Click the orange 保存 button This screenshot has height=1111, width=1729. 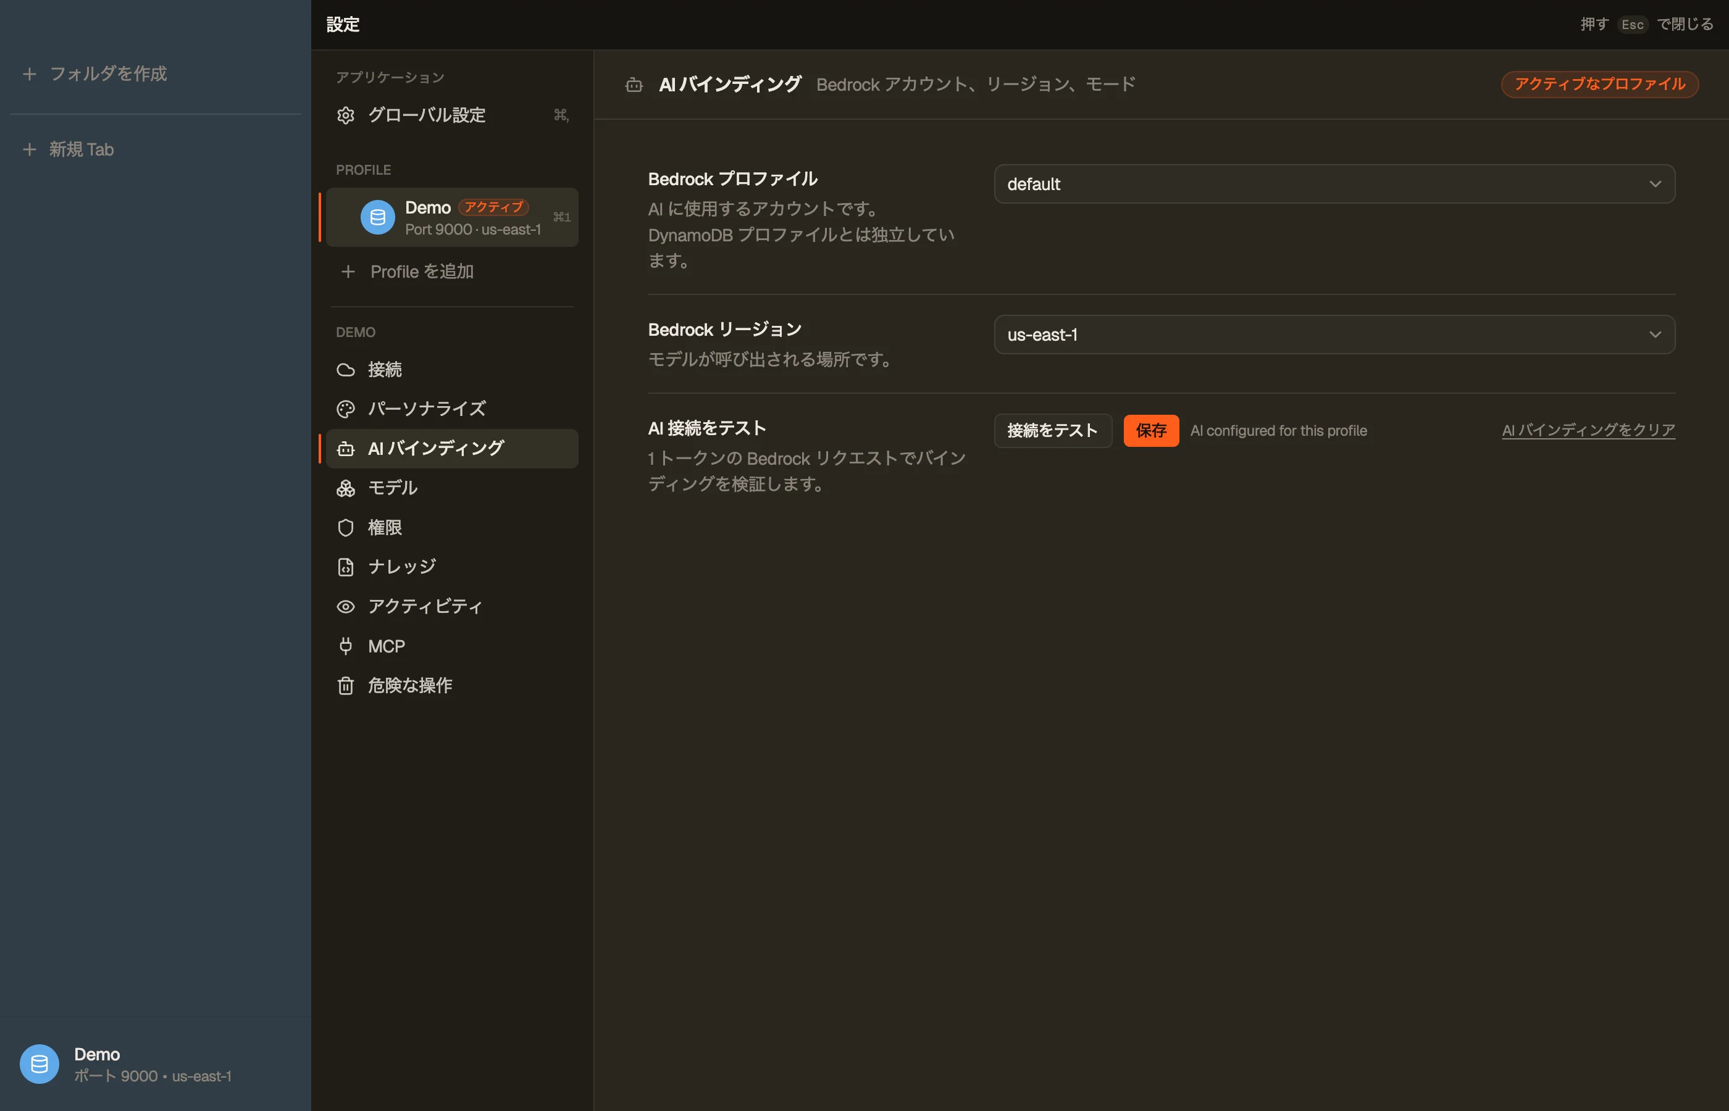pos(1151,431)
